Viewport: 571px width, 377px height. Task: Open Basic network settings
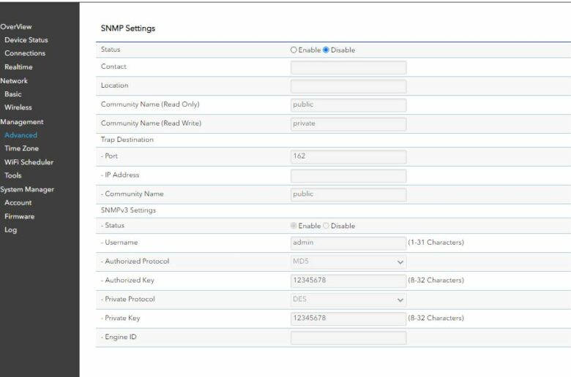[x=13, y=94]
